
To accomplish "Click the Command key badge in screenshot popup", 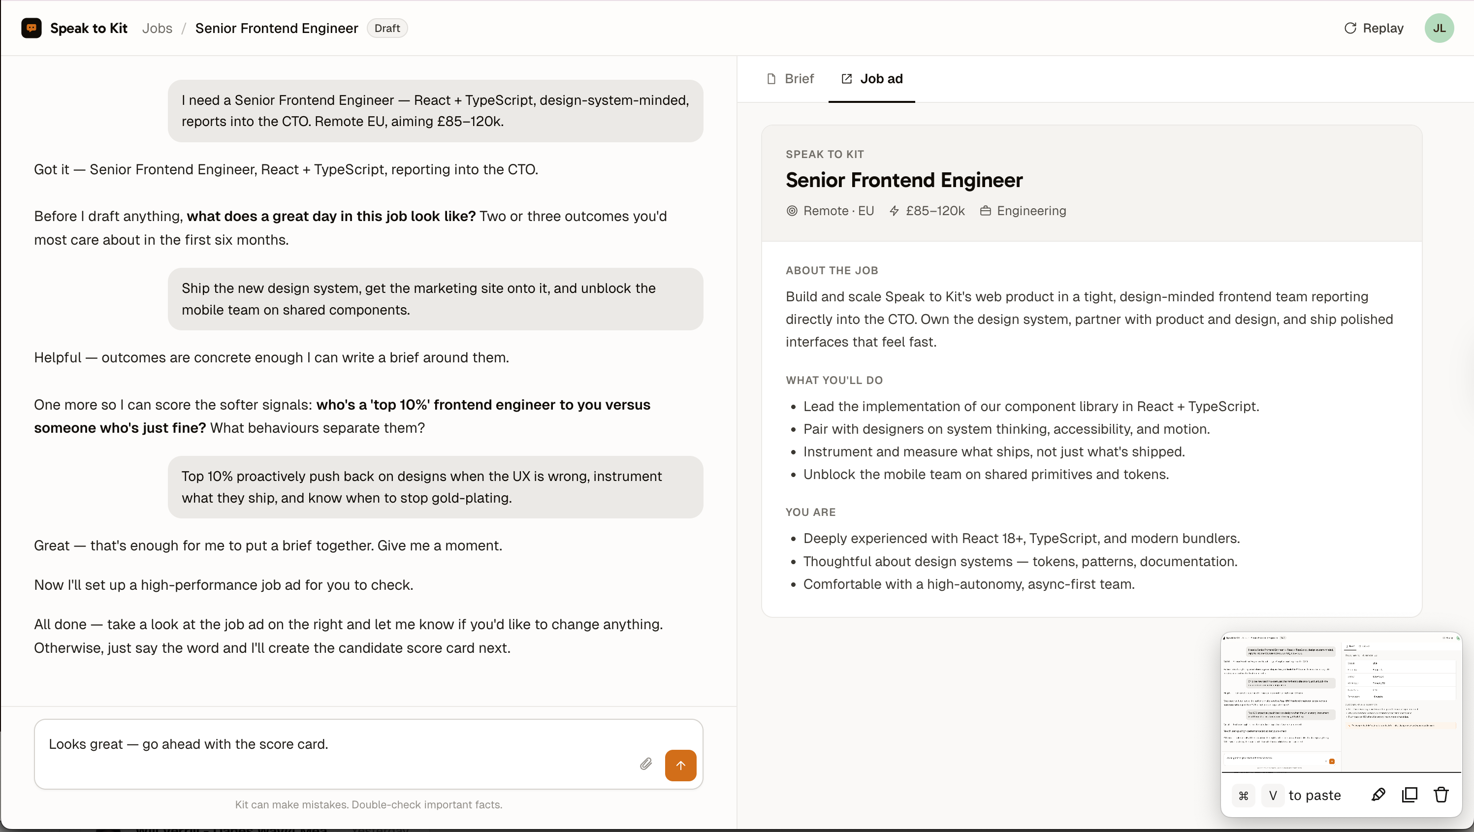I will coord(1243,796).
